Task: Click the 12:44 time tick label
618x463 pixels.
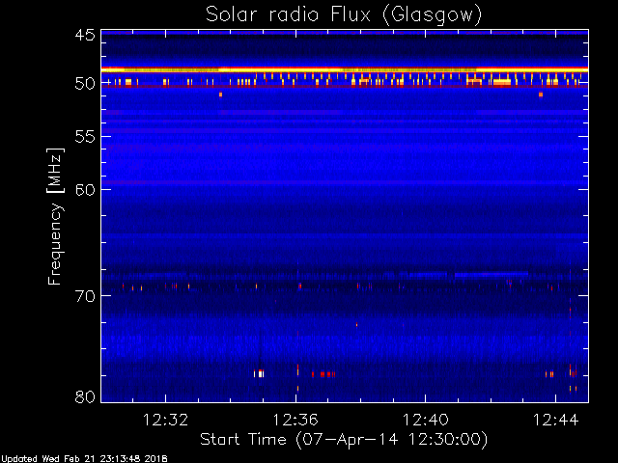Action: pyautogui.click(x=556, y=420)
